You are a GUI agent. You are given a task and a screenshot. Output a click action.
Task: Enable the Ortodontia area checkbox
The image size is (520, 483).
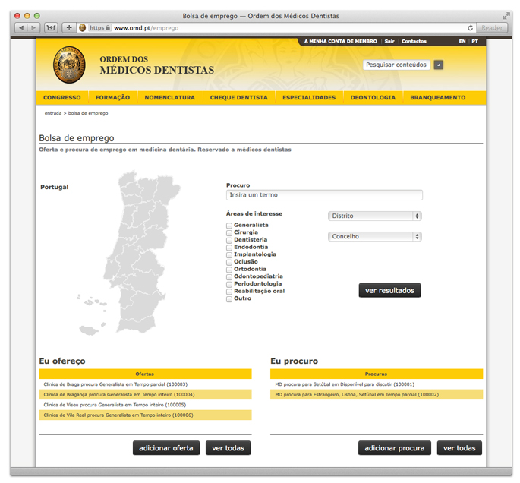[229, 270]
